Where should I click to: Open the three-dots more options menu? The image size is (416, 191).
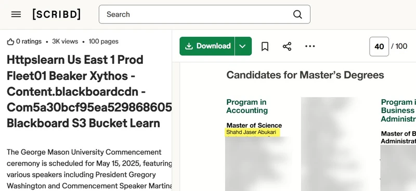click(x=310, y=46)
